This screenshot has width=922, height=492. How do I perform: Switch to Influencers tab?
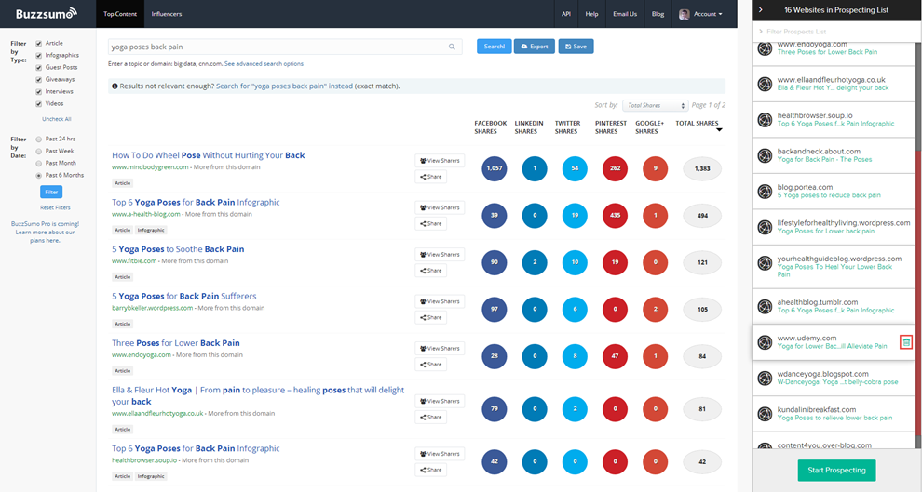(167, 14)
